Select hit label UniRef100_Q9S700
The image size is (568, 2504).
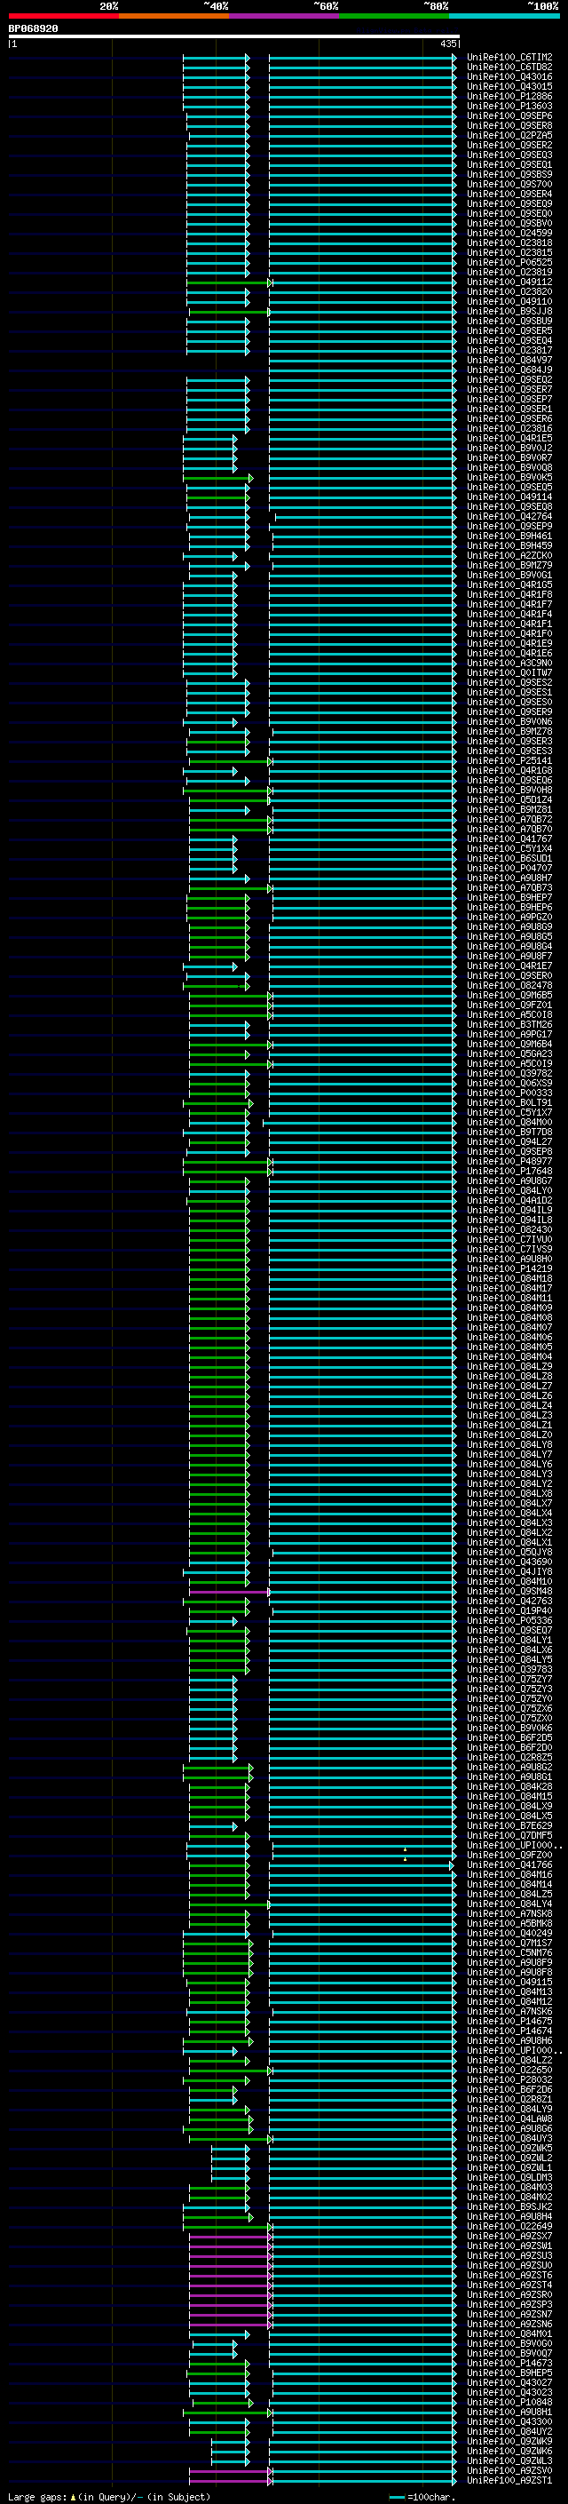pos(509,185)
